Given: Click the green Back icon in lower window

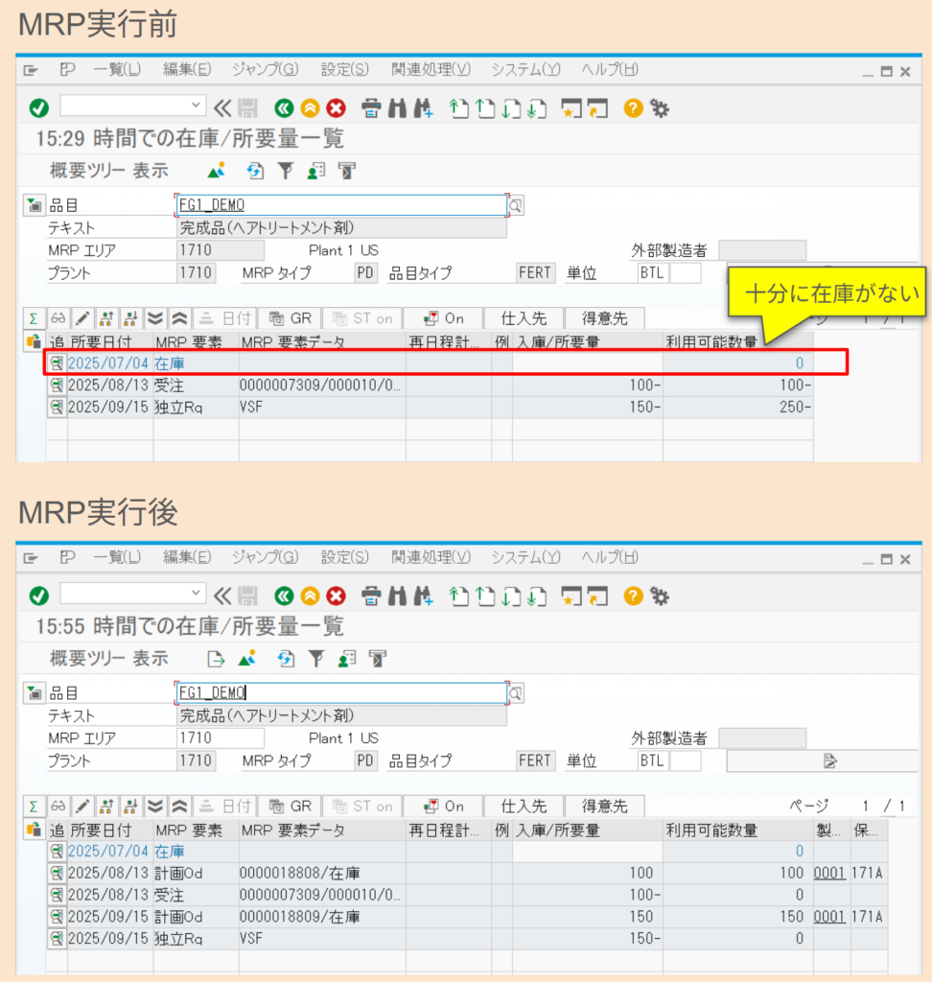Looking at the screenshot, I should pos(284,596).
